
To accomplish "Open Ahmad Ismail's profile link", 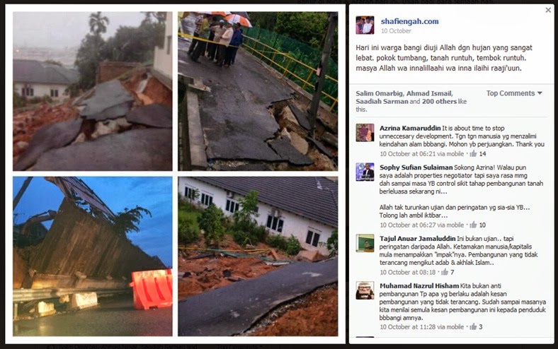I will pos(428,93).
